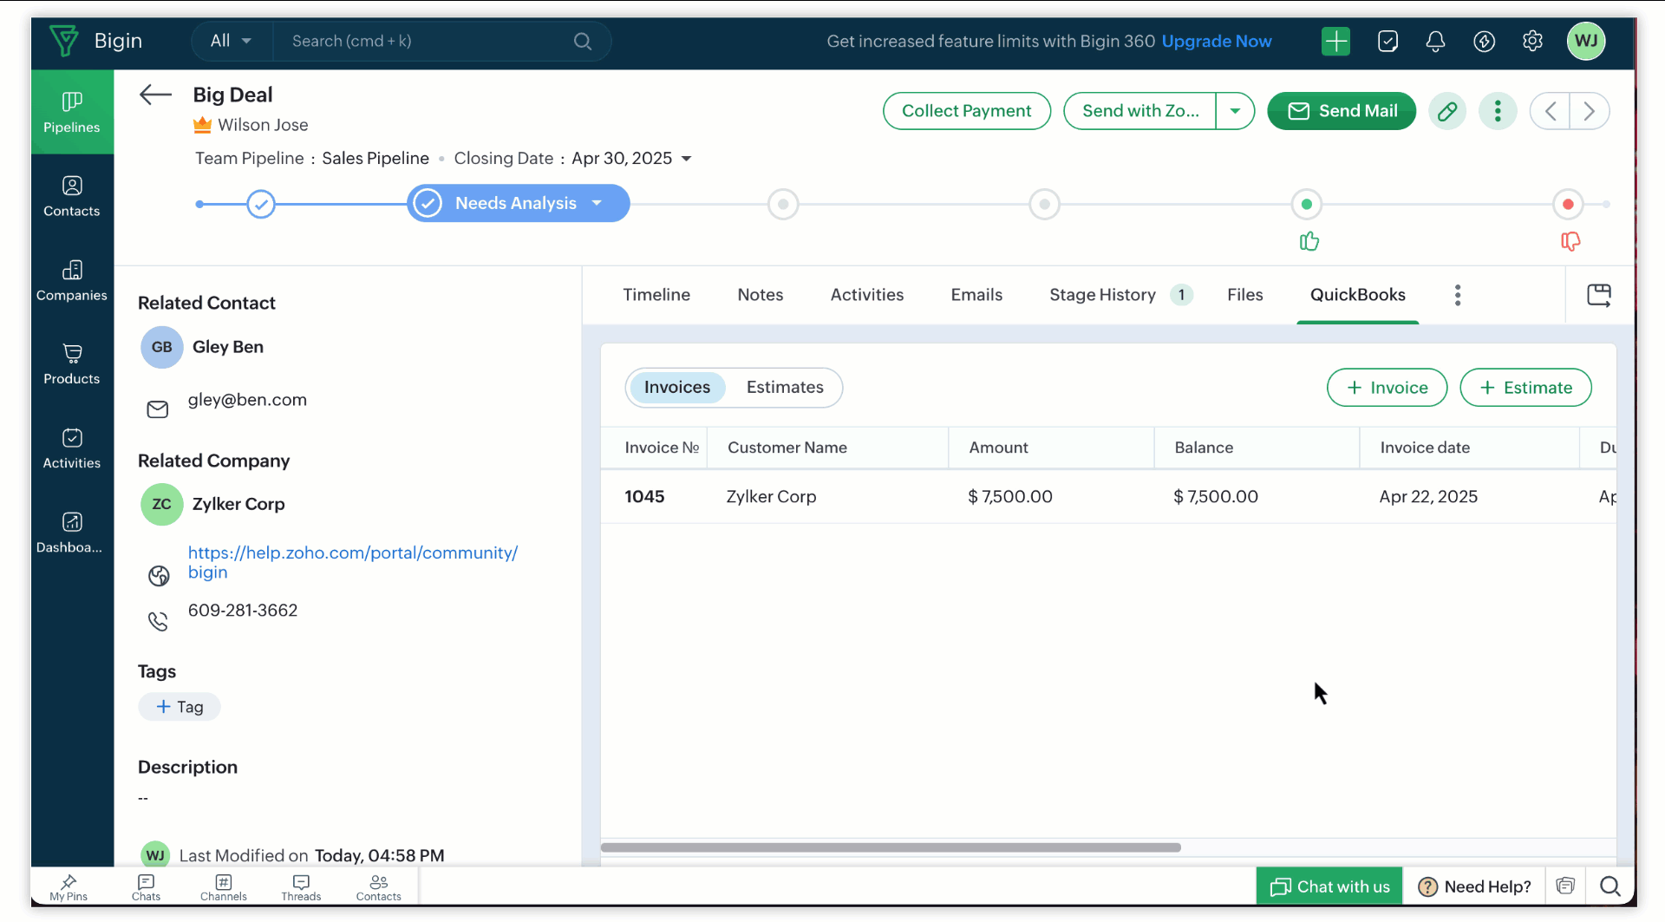Viewport: 1665px width, 922px height.
Task: Click Need Help? button
Action: (1474, 886)
